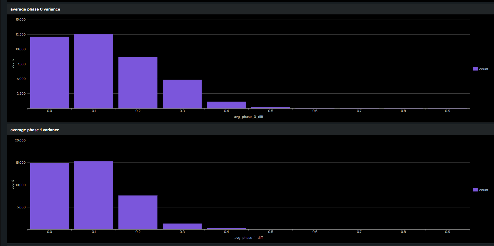Image resolution: width=494 pixels, height=246 pixels.
Task: Click the 15,000 y-axis label in phase 0 chart
Action: pyautogui.click(x=21, y=19)
